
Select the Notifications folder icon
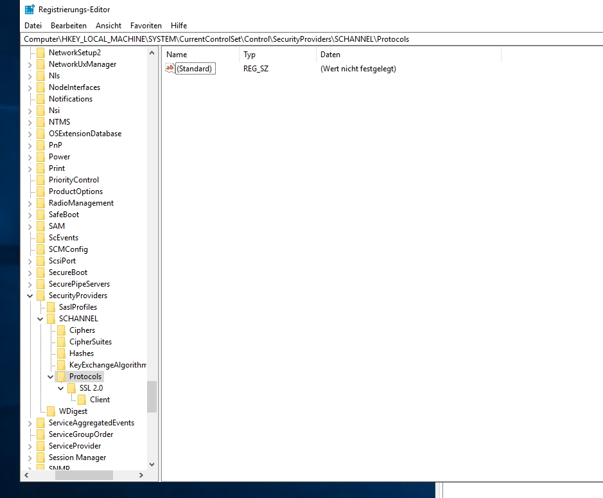coord(40,99)
